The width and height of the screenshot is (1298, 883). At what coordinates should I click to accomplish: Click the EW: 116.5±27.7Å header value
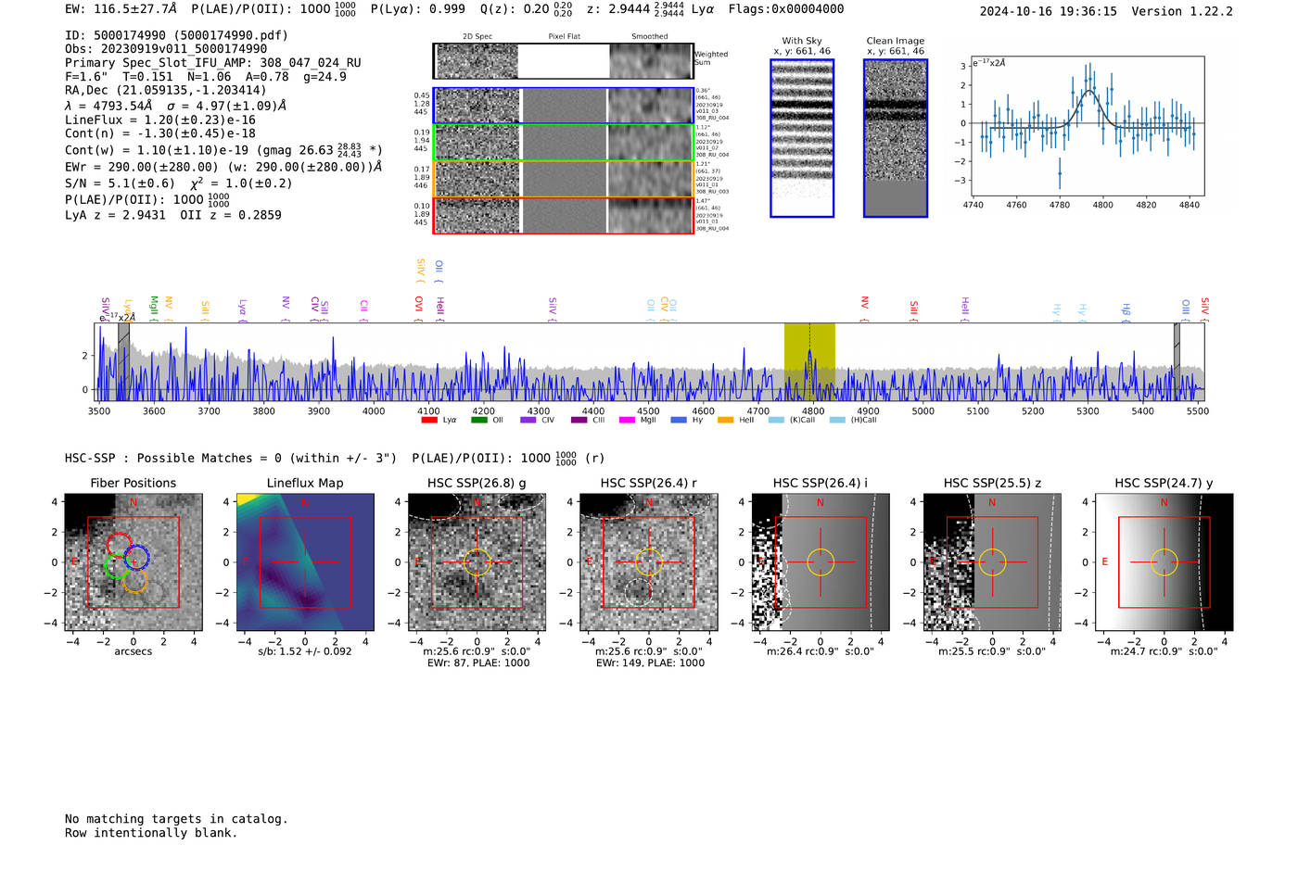point(121,9)
